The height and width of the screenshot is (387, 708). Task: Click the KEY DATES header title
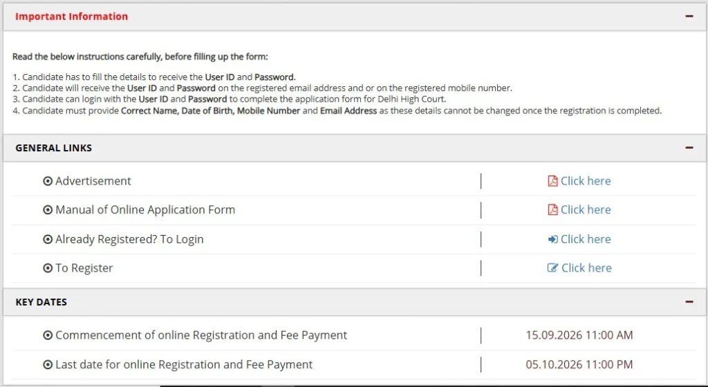tap(41, 302)
